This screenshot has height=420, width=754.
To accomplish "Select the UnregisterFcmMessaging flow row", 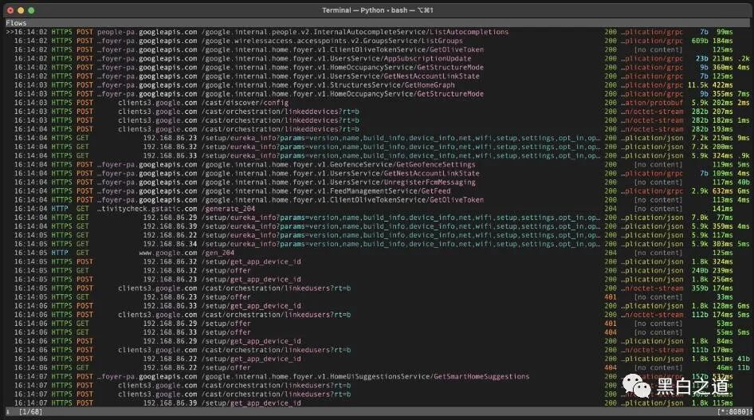I will [x=377, y=183].
